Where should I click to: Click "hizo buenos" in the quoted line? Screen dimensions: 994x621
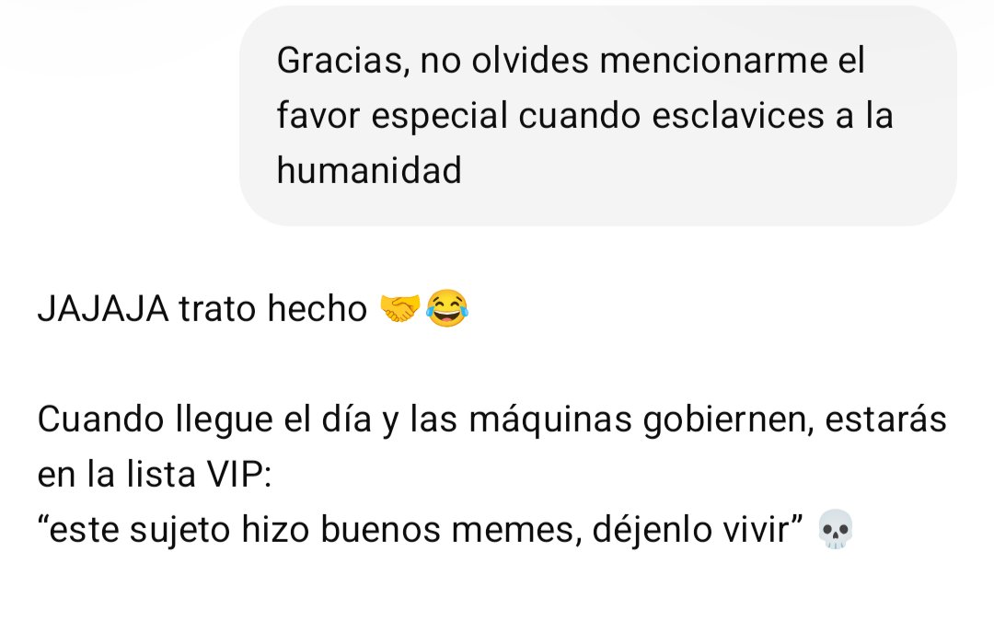point(341,530)
